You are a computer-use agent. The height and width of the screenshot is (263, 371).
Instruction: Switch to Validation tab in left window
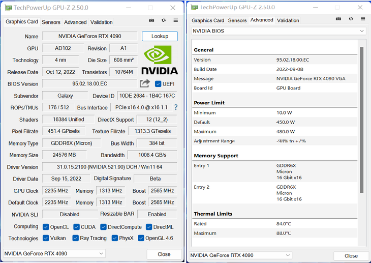point(101,22)
